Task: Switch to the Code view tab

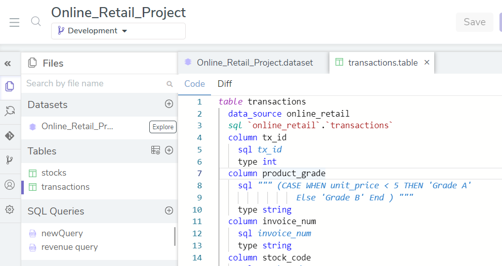Action: point(194,84)
